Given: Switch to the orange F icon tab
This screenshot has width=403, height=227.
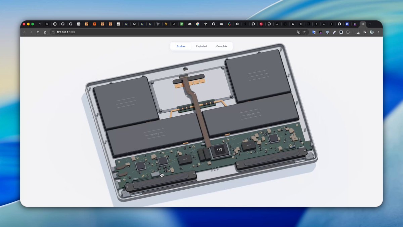Looking at the screenshot, I should pyautogui.click(x=94, y=24).
